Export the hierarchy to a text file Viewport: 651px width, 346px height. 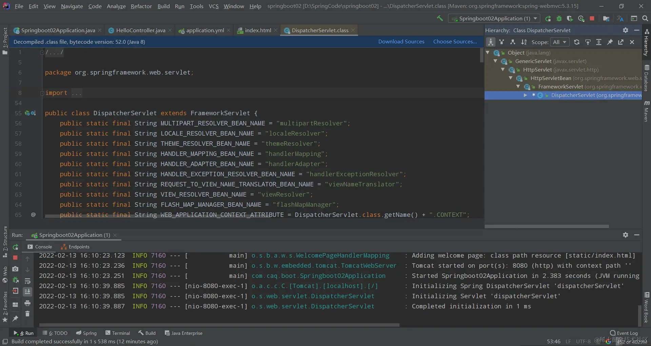coord(621,42)
